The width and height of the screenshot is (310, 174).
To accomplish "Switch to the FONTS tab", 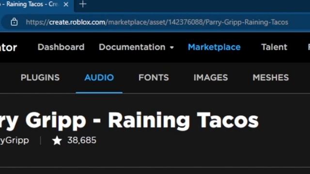I will (x=154, y=77).
